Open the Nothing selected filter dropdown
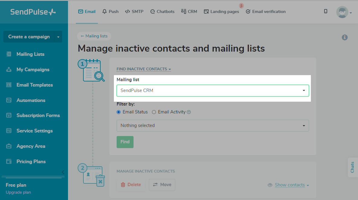The height and width of the screenshot is (200, 358). click(x=213, y=125)
